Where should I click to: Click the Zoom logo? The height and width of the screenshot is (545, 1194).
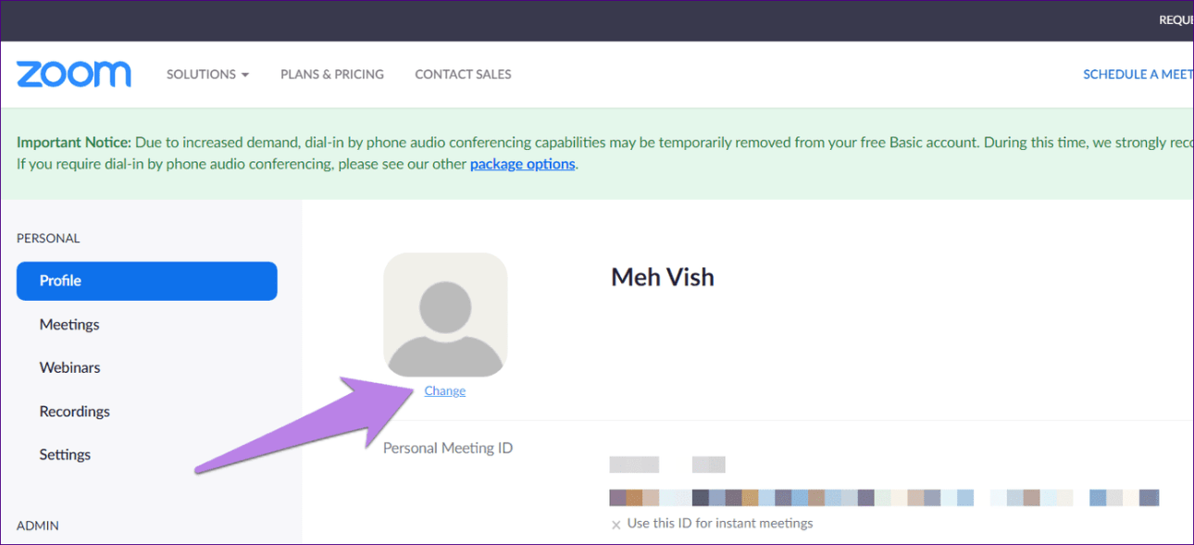point(74,74)
